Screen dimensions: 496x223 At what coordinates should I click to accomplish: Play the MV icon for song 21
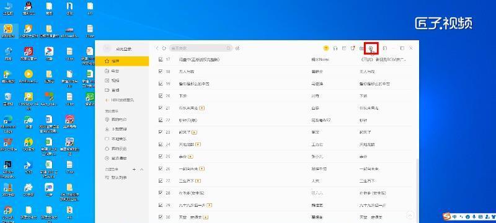tap(202, 108)
